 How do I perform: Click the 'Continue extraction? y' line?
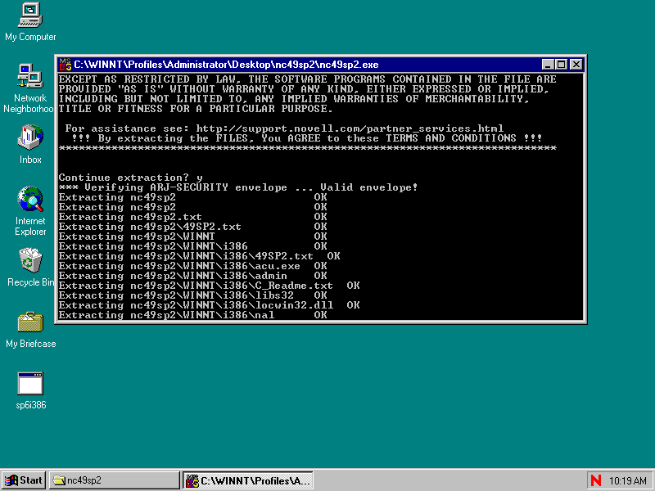pyautogui.click(x=130, y=178)
